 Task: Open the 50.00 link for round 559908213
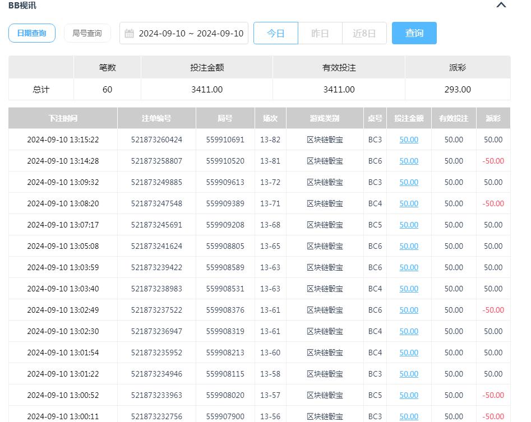pyautogui.click(x=408, y=353)
